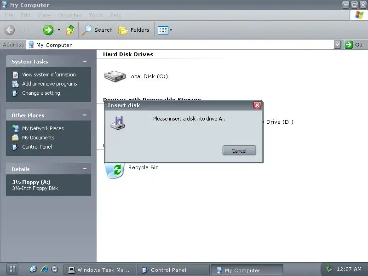Click the green Forward arrow button
This screenshot has height=276, width=368.
[48, 30]
